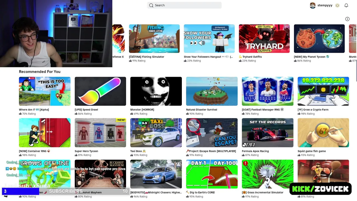This screenshot has width=357, height=201.
Task: Click the 91% Rating under Fishing Simulator
Action: (x=137, y=61)
